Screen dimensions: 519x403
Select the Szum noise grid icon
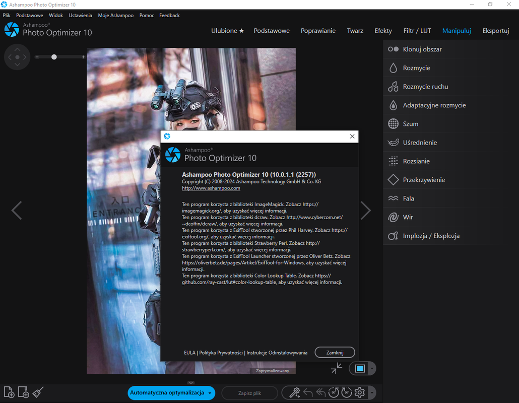click(x=393, y=124)
